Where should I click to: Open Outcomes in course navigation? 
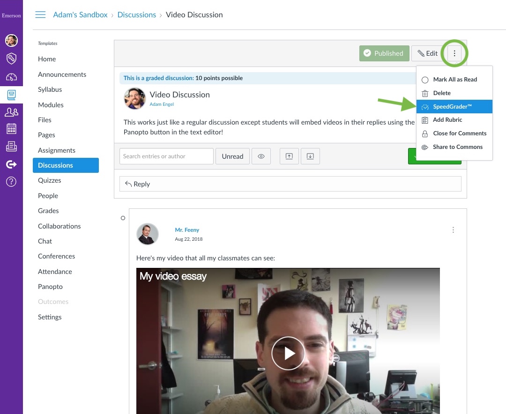tap(53, 302)
